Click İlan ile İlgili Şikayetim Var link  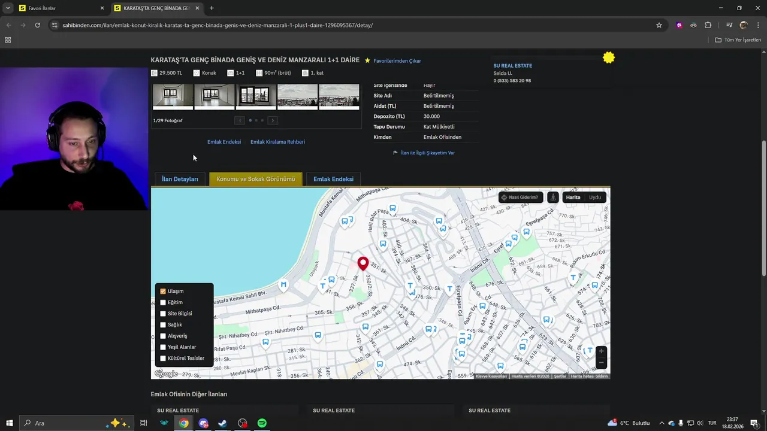(x=428, y=153)
